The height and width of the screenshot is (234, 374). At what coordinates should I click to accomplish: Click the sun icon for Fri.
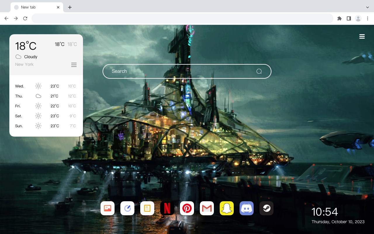coord(38,106)
